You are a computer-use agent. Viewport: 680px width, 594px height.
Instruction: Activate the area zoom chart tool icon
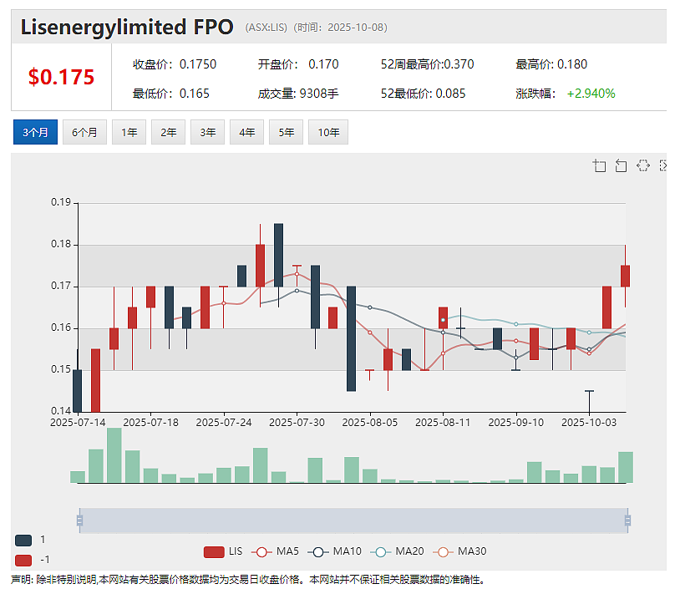tap(599, 165)
